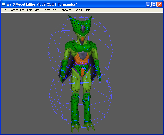Click the application icon in title bar

(x=3, y=4)
